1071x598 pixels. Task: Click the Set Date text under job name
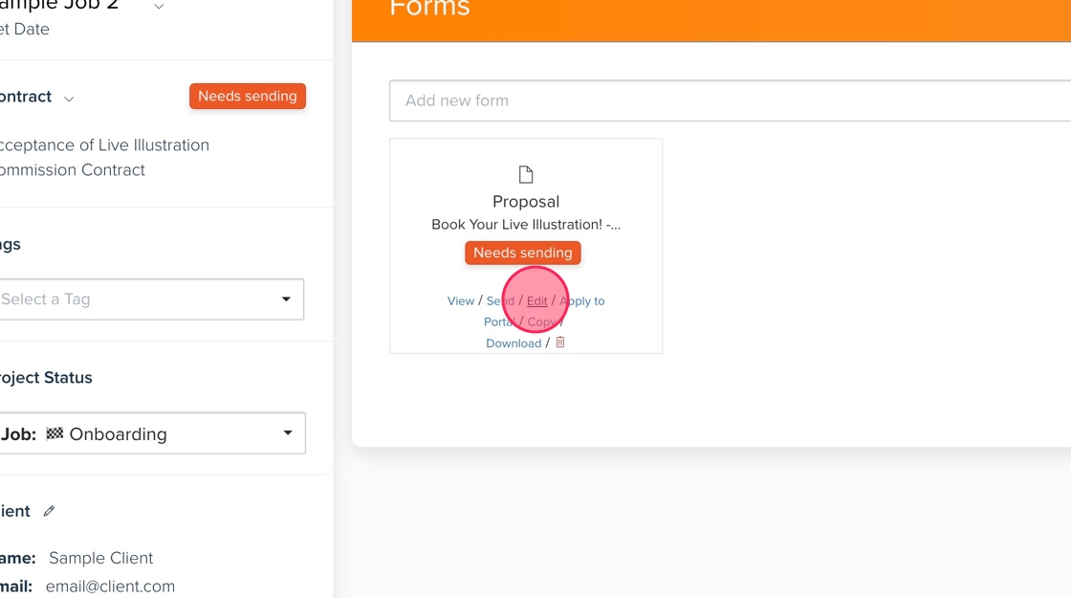[x=25, y=29]
